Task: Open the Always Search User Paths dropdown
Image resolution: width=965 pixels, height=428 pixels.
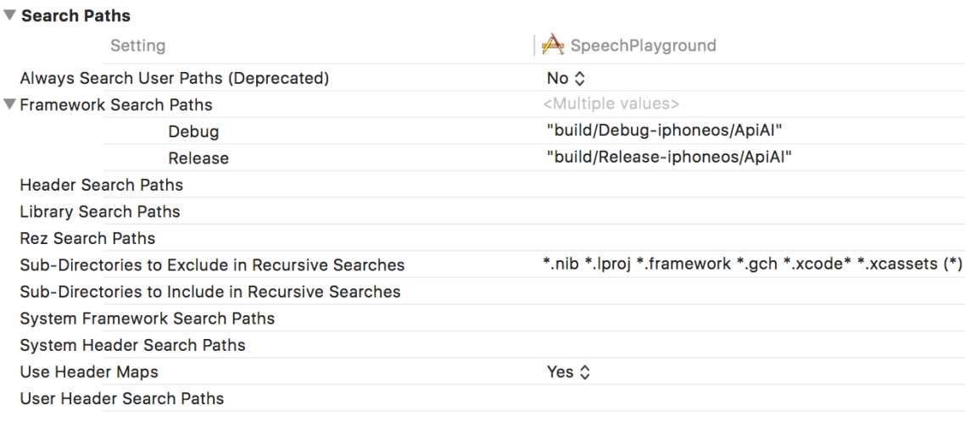Action: 566,78
